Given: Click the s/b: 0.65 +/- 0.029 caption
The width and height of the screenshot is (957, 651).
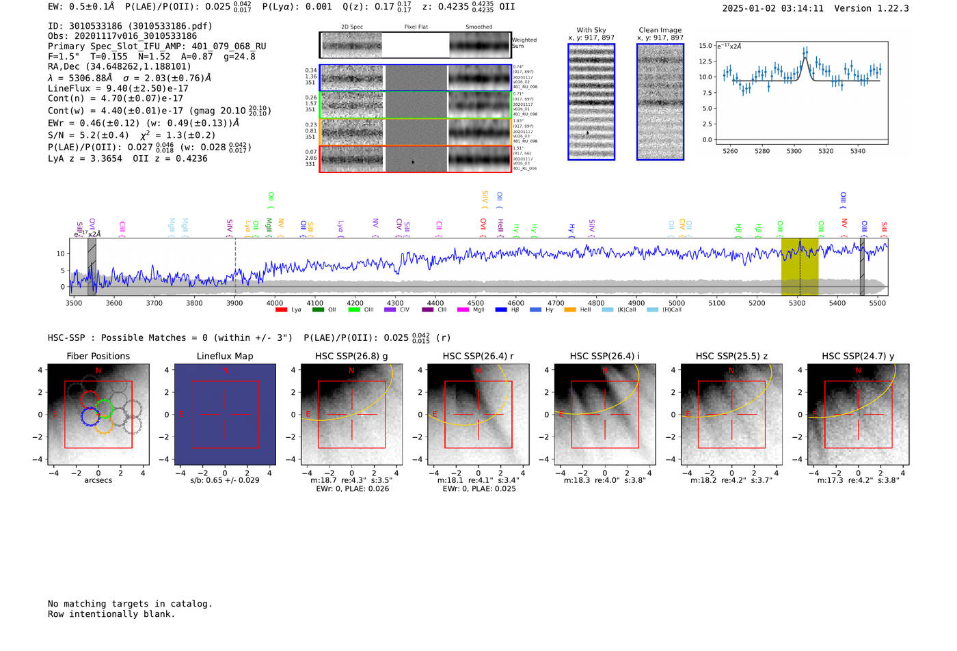Looking at the screenshot, I should (225, 480).
